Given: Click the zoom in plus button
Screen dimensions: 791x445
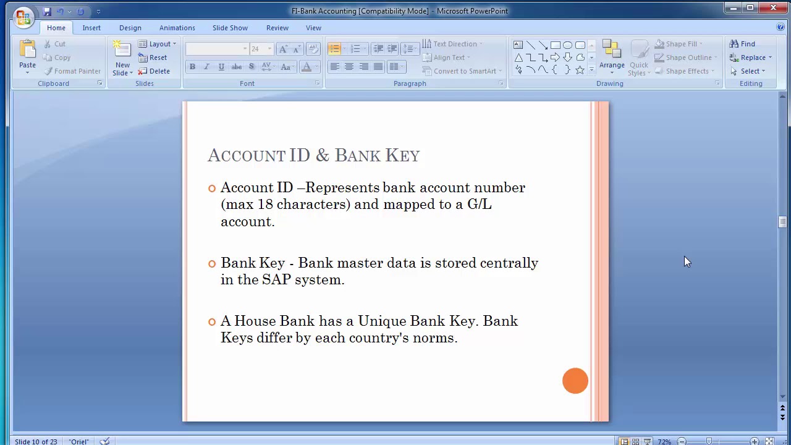Looking at the screenshot, I should [x=755, y=441].
